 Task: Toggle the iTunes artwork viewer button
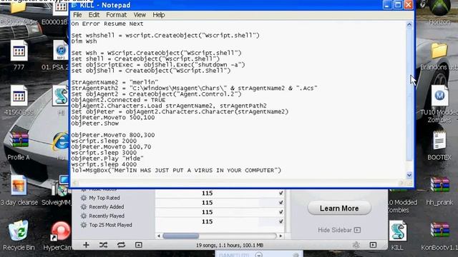click(139, 245)
